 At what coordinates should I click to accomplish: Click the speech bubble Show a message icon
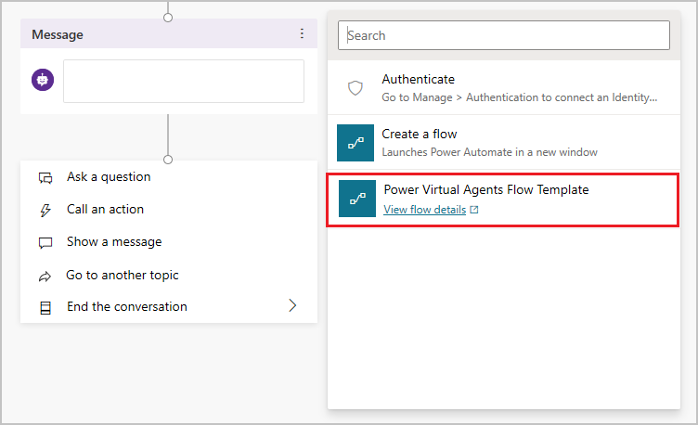(x=45, y=243)
